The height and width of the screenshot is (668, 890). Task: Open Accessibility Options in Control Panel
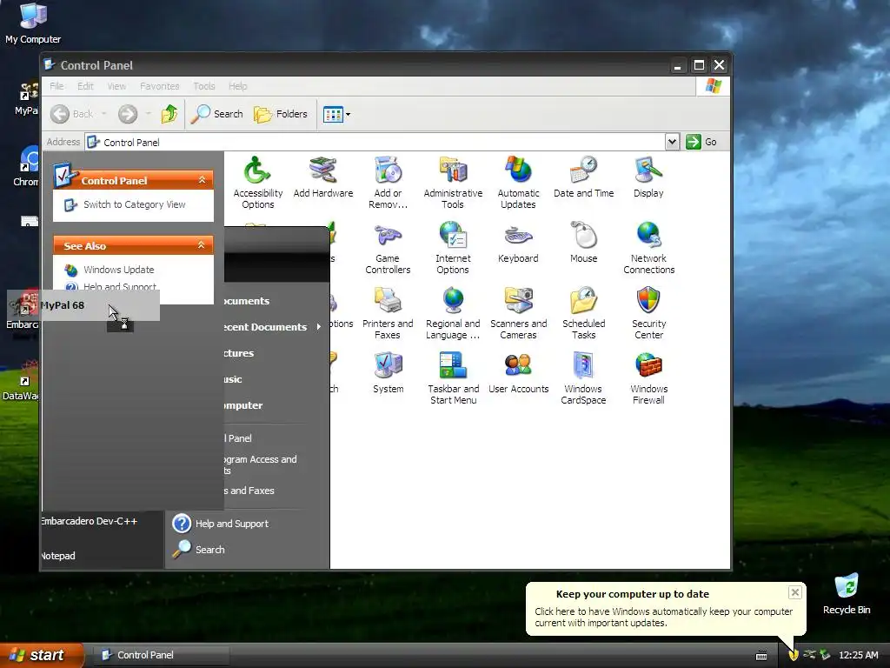(257, 183)
